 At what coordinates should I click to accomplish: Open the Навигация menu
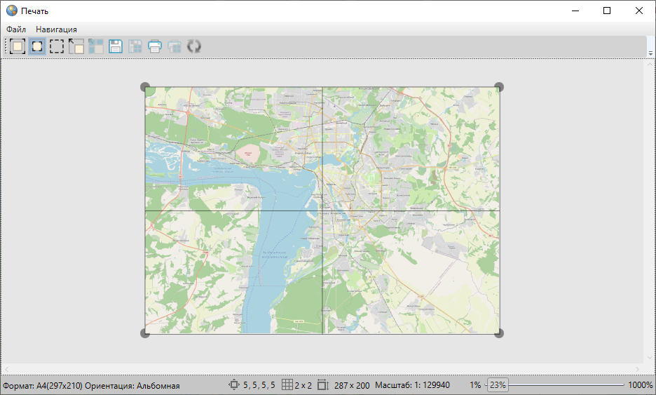[56, 29]
